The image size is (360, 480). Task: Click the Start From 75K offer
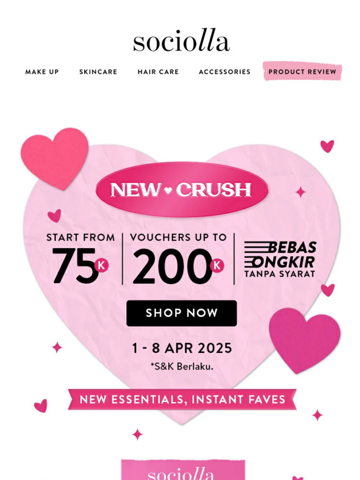click(x=80, y=259)
